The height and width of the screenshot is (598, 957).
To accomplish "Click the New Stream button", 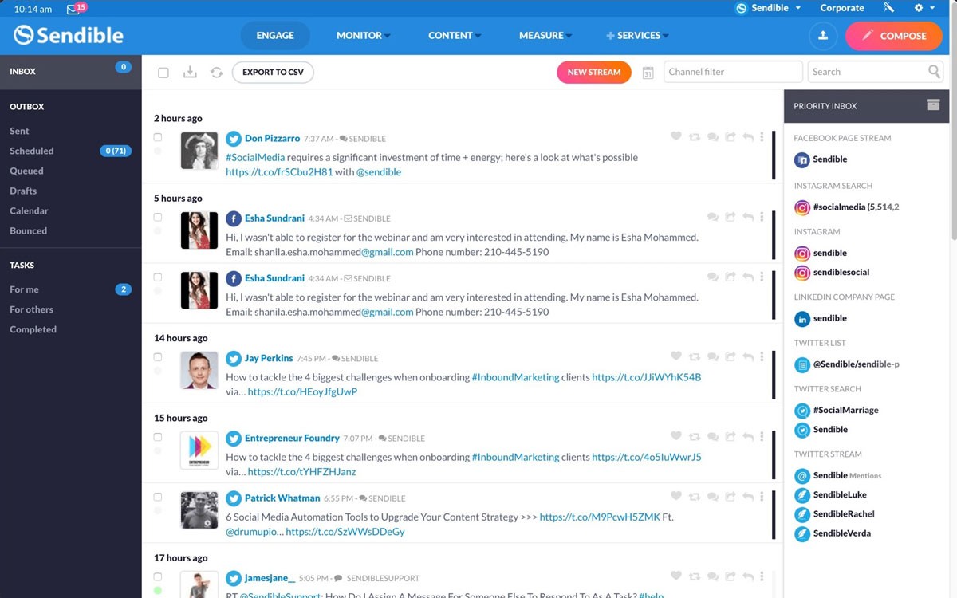I will (x=594, y=72).
